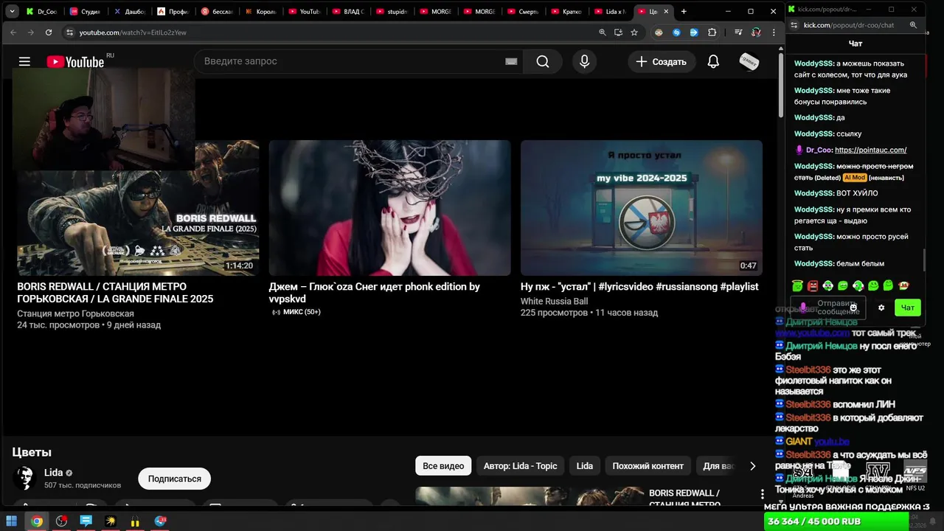Go to YouTube home via logo
Image resolution: width=944 pixels, height=531 pixels.
76,62
